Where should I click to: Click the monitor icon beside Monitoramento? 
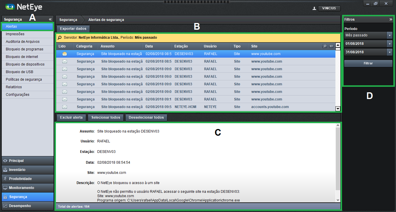click(5, 188)
